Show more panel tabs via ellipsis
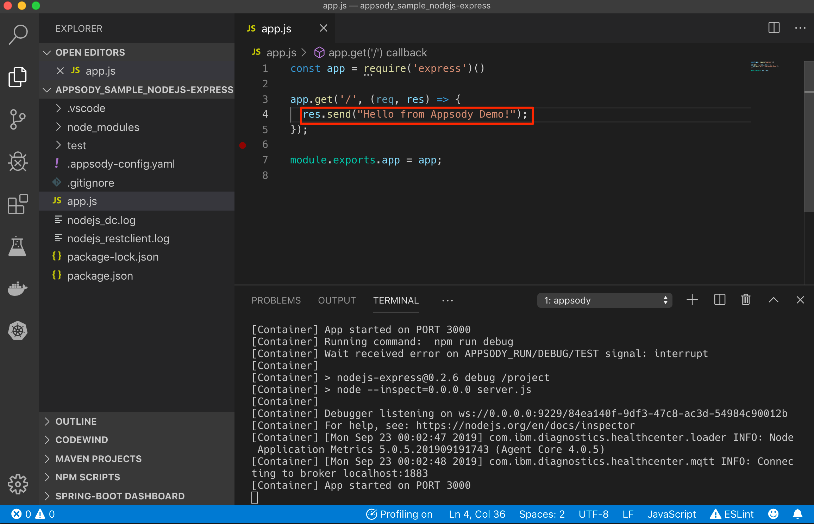The width and height of the screenshot is (814, 524). [447, 300]
